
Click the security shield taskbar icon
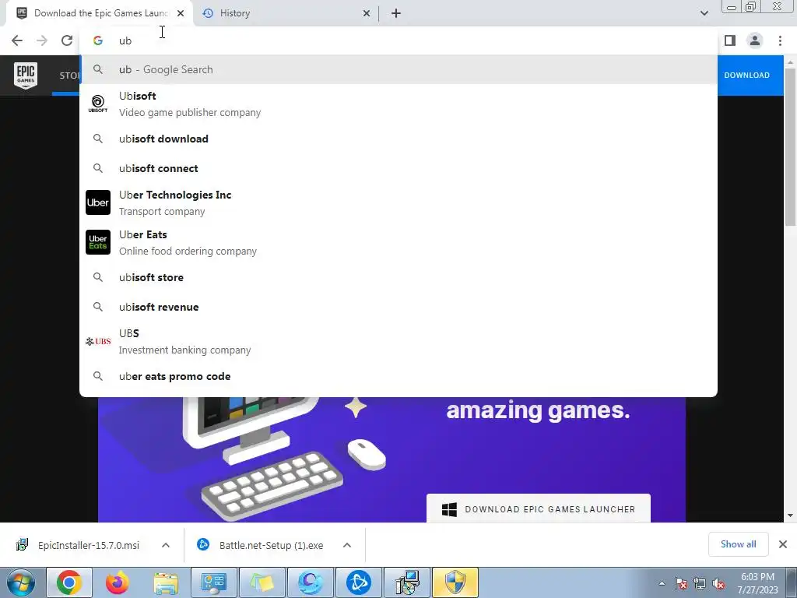tap(455, 582)
